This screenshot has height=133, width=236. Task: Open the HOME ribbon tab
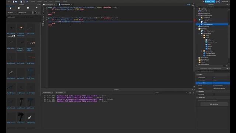click(x=33, y=1)
